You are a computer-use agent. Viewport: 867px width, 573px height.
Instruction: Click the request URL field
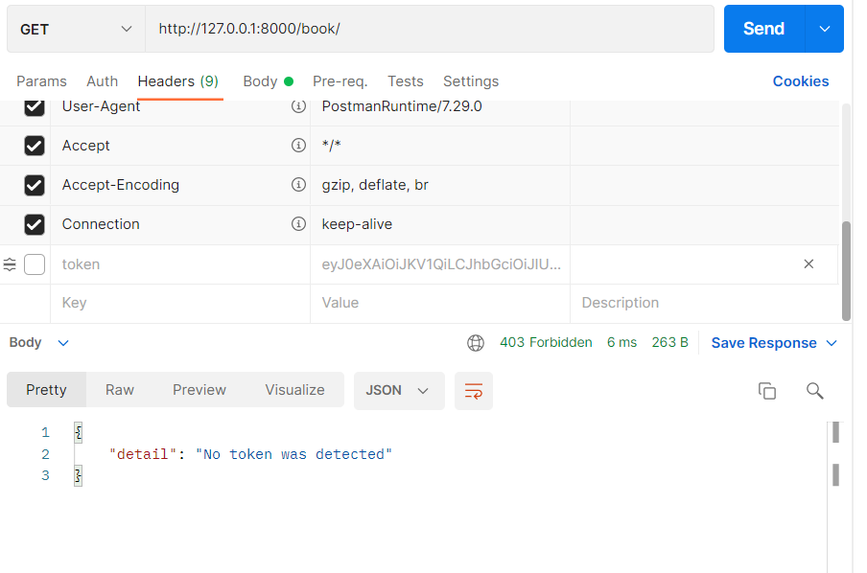pyautogui.click(x=430, y=29)
